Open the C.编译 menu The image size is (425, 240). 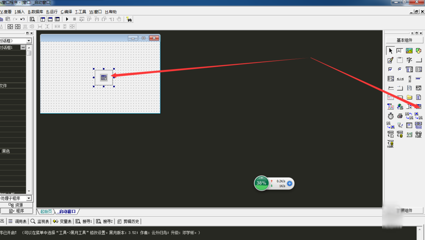[66, 12]
